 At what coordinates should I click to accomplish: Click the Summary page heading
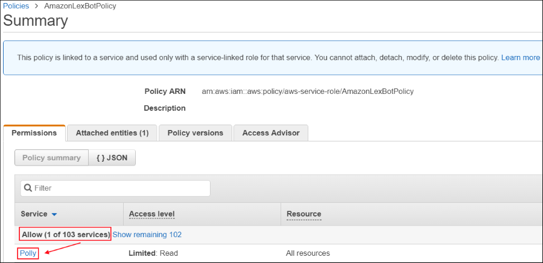pyautogui.click(x=36, y=21)
